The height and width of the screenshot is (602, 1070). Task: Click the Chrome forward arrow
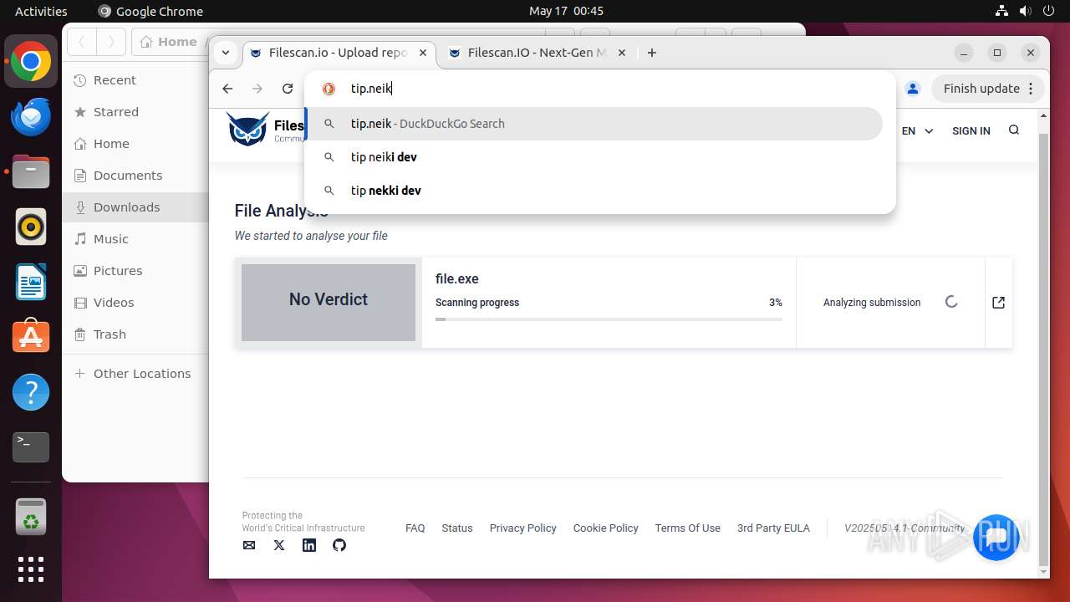pos(257,89)
